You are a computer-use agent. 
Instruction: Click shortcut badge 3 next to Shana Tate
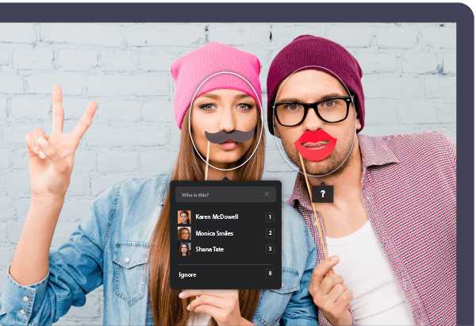pos(270,249)
